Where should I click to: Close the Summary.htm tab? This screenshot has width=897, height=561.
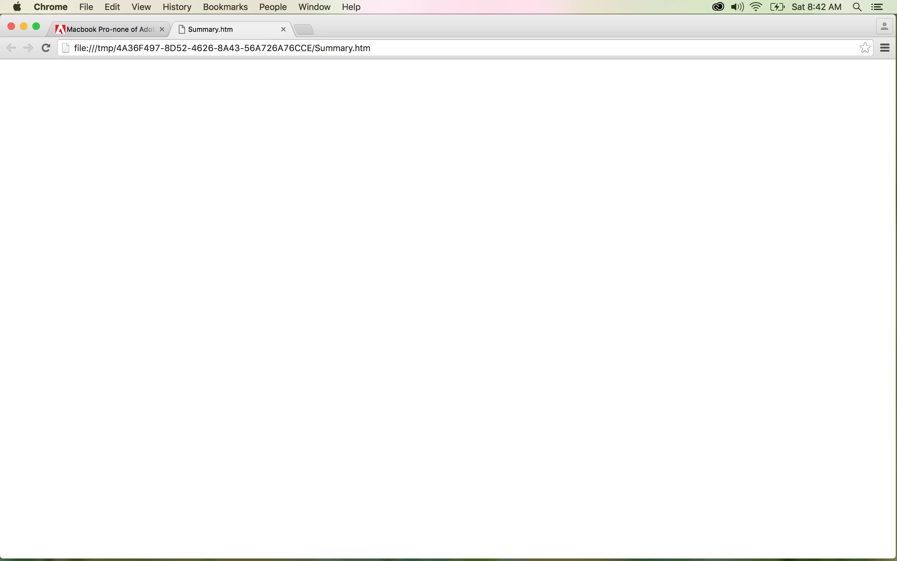[x=283, y=29]
